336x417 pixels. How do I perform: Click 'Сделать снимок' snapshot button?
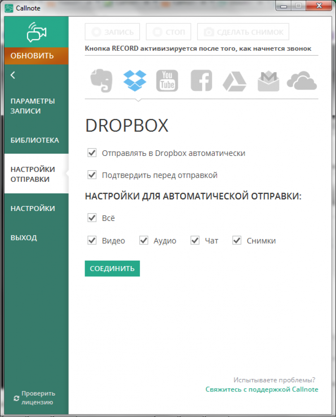[243, 32]
